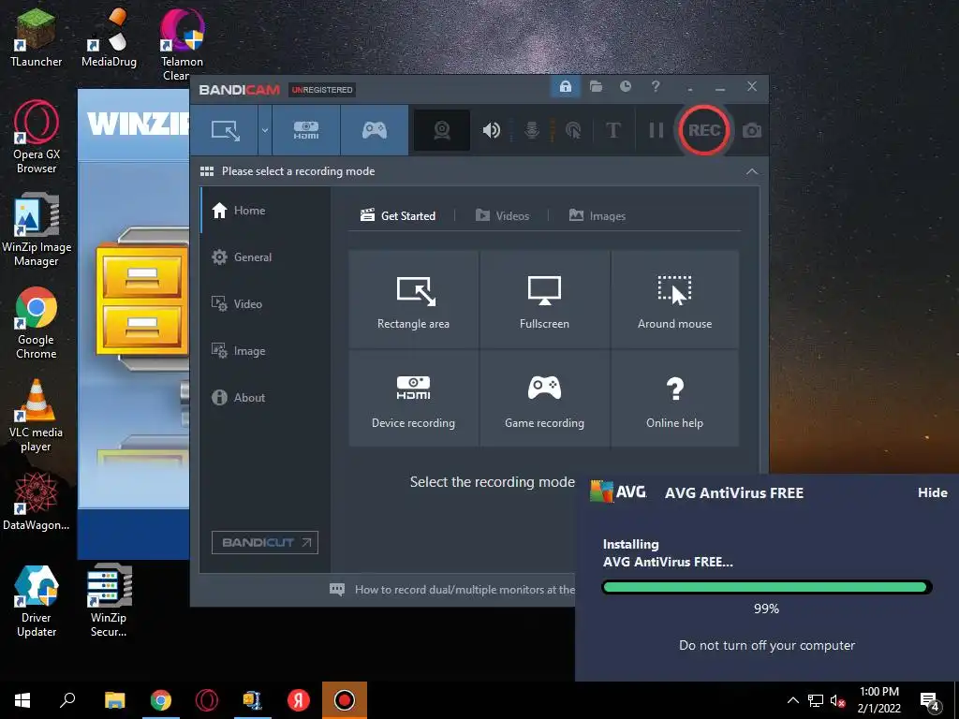The image size is (959, 719).
Task: Open the Windows Start menu
Action: pos(22,700)
